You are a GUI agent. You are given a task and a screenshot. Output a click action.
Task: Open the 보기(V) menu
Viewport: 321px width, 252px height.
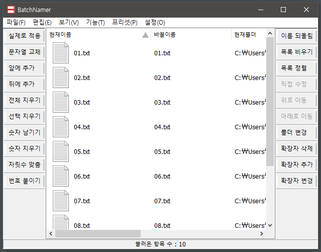[69, 22]
